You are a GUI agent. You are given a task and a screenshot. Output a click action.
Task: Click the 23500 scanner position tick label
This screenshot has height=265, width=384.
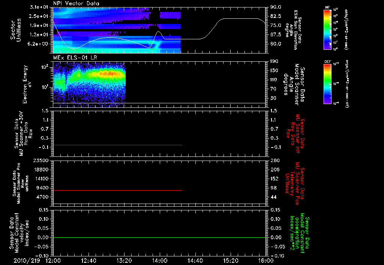point(41,160)
